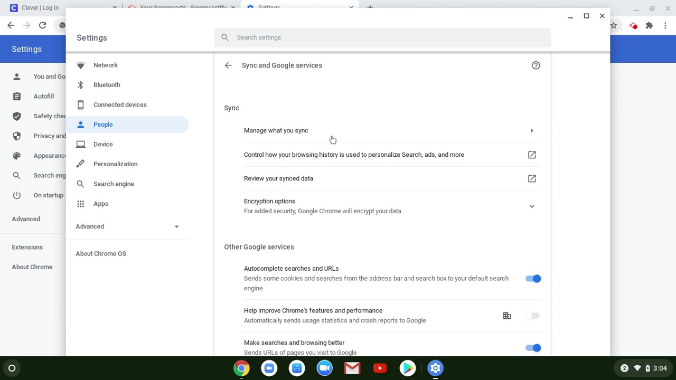Click the bookmark star in Chrome address bar

click(x=614, y=25)
